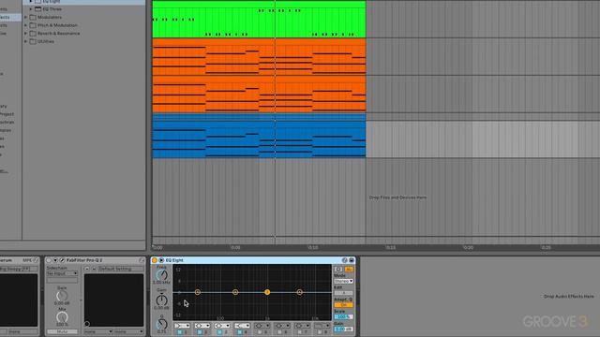Screen dimensions: 600x337
Task: Click the 0:05 marker on time ruler
Action: click(235, 247)
